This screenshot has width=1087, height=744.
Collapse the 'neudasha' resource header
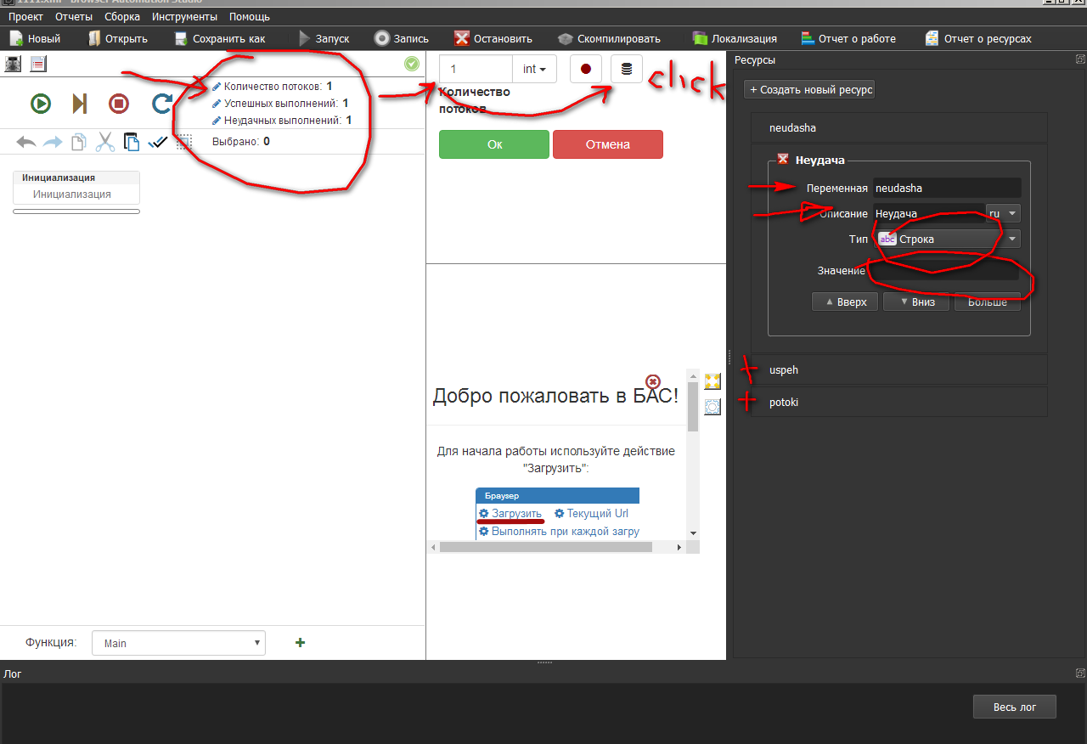pos(899,128)
